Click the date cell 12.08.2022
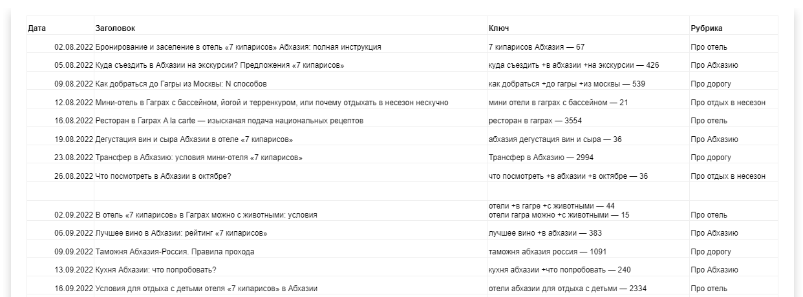This screenshot has width=803, height=297. point(74,103)
